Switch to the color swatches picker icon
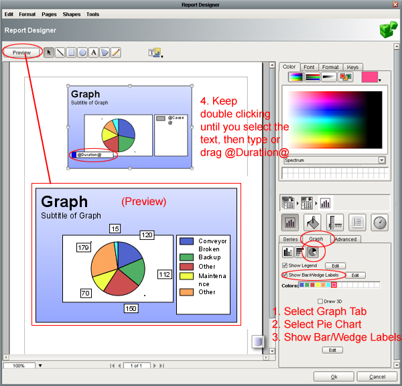Viewport: 402px width, 386px height. [x=345, y=77]
